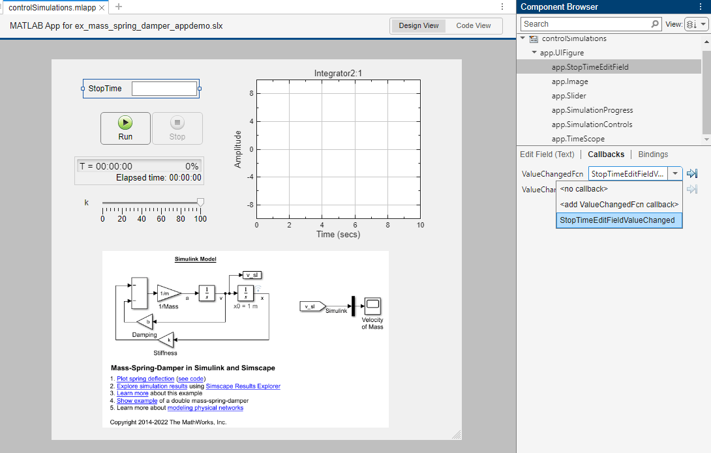This screenshot has width=711, height=453.
Task: Open the View dropdown in Component Browser
Action: tap(695, 24)
